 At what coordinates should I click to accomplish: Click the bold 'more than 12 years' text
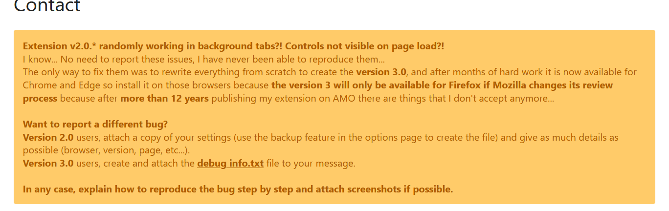(x=164, y=98)
